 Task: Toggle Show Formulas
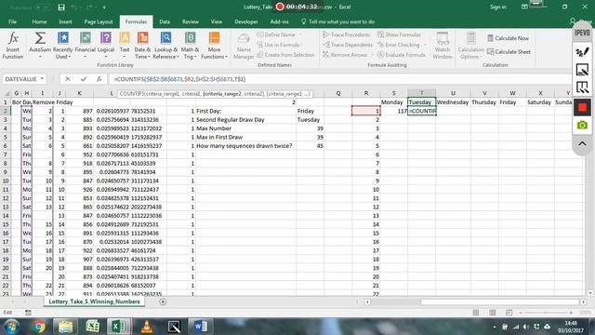click(399, 34)
